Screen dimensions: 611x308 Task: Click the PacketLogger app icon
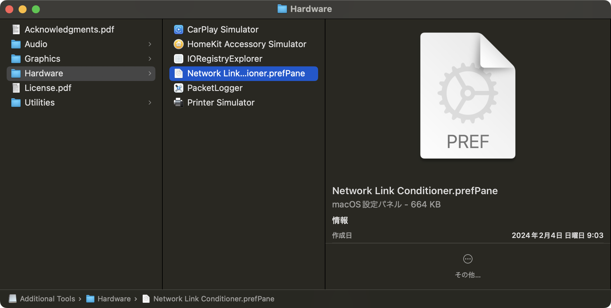(x=179, y=88)
